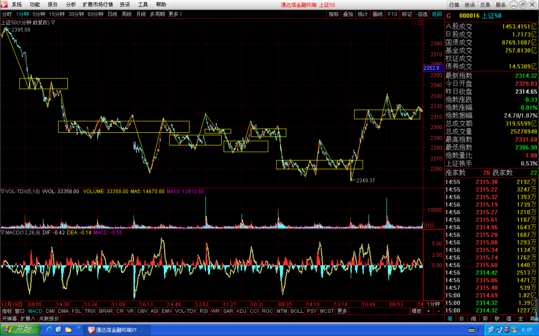This screenshot has height=336, width=539.
Task: Click the red G icon beside 000016
Action: (x=448, y=16)
